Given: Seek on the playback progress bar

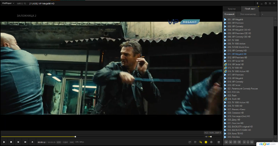Looking at the screenshot, I should click(x=102, y=137).
